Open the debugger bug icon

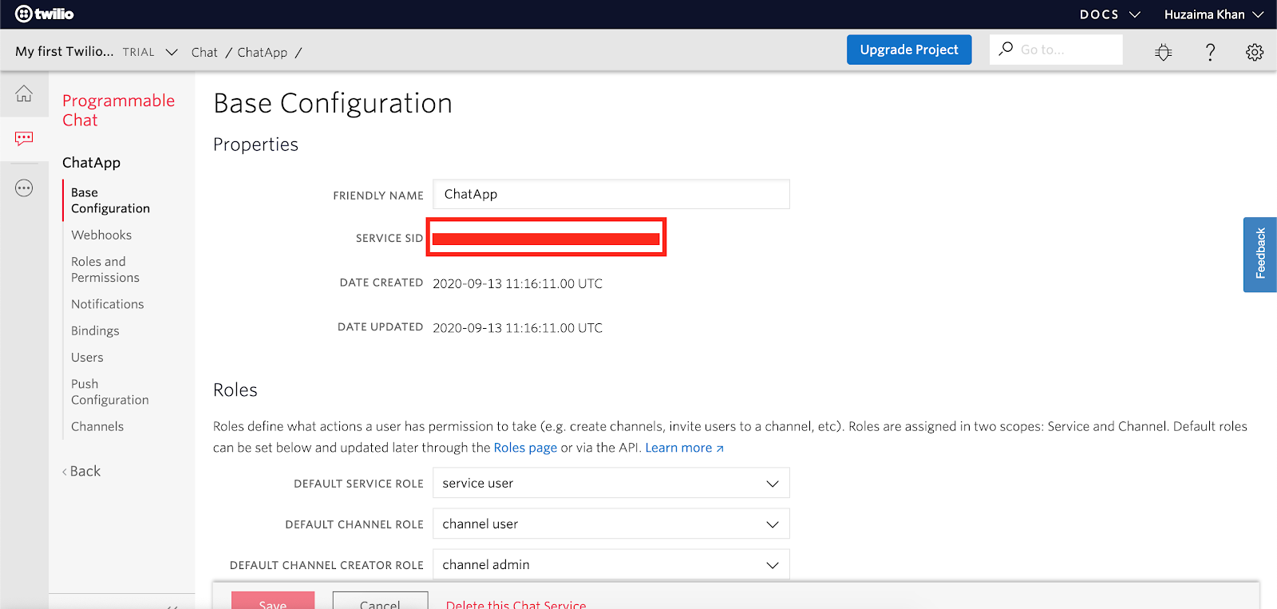[x=1164, y=53]
